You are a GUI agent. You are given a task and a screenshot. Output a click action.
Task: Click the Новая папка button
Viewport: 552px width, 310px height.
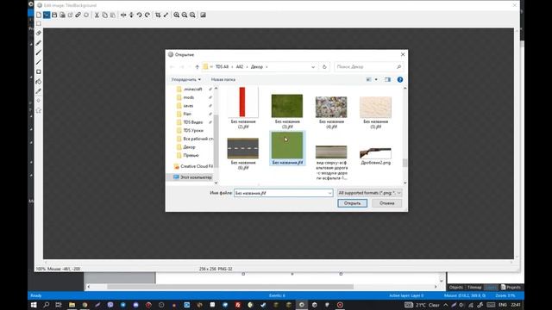(x=223, y=80)
